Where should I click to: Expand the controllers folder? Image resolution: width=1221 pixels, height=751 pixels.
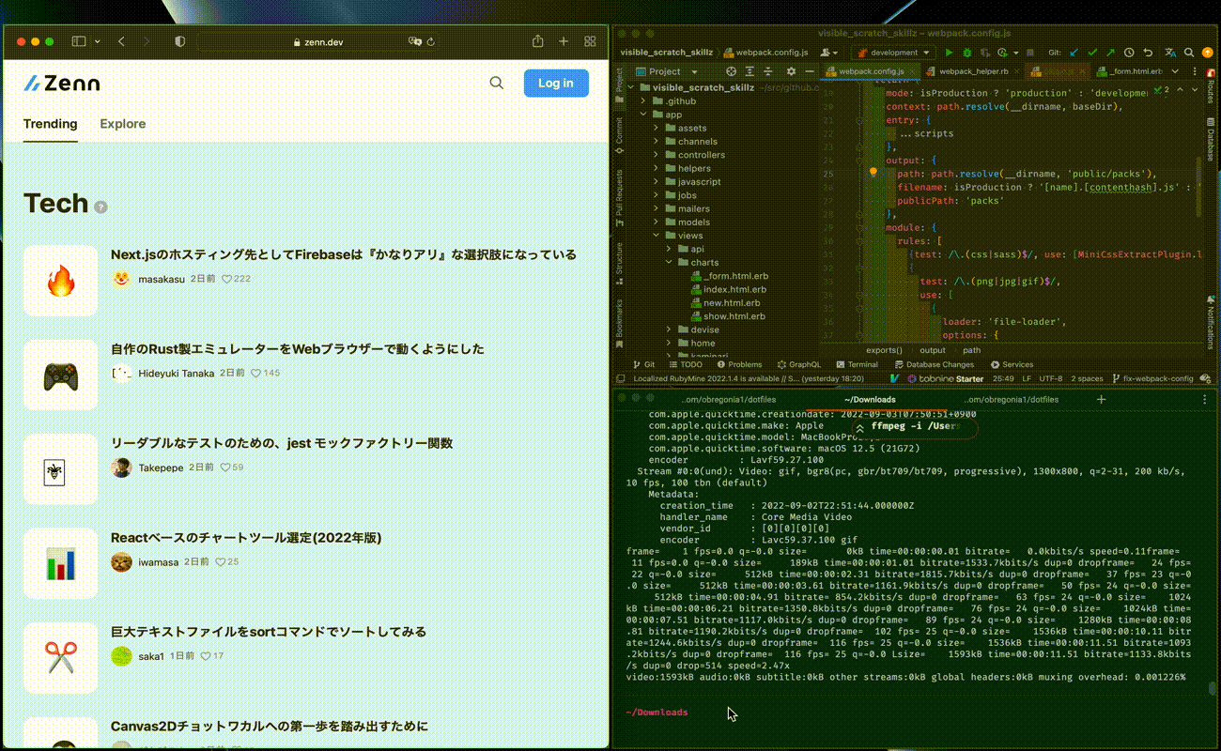[x=657, y=155]
